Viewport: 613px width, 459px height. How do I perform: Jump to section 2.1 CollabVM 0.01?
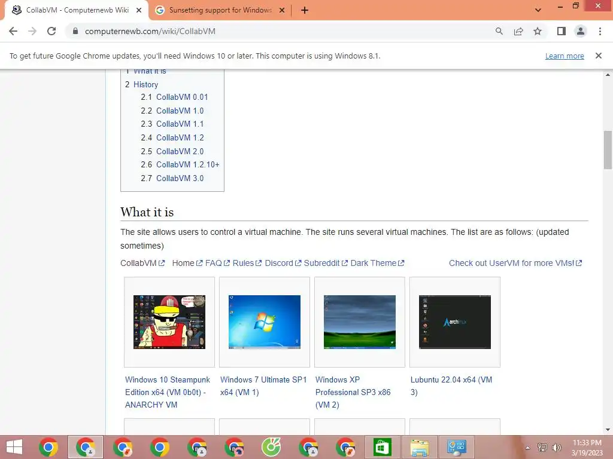(x=182, y=97)
